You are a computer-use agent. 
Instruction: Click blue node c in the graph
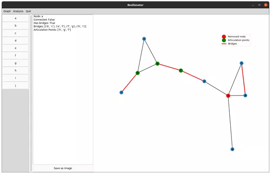(x=241, y=63)
